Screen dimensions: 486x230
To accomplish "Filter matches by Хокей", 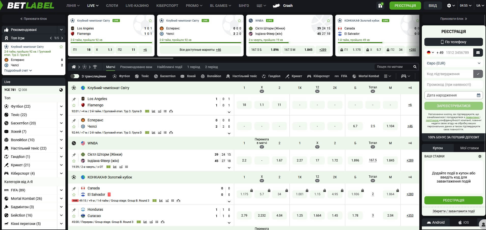I will pos(188,76).
